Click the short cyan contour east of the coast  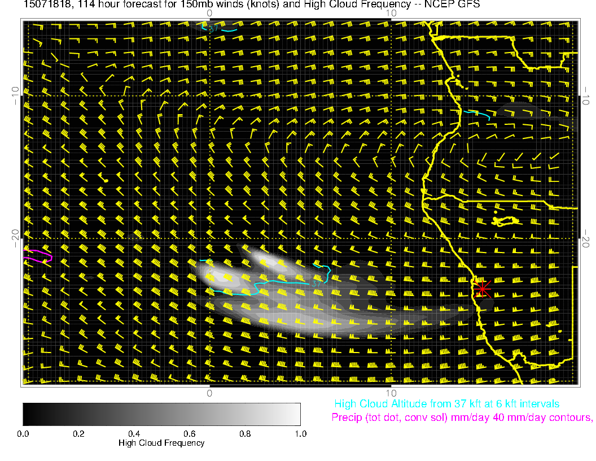pos(477,113)
